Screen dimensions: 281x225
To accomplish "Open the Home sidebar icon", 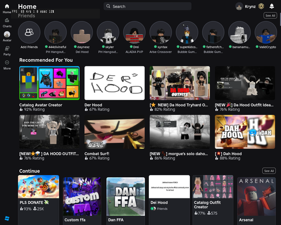I will coord(7,6).
